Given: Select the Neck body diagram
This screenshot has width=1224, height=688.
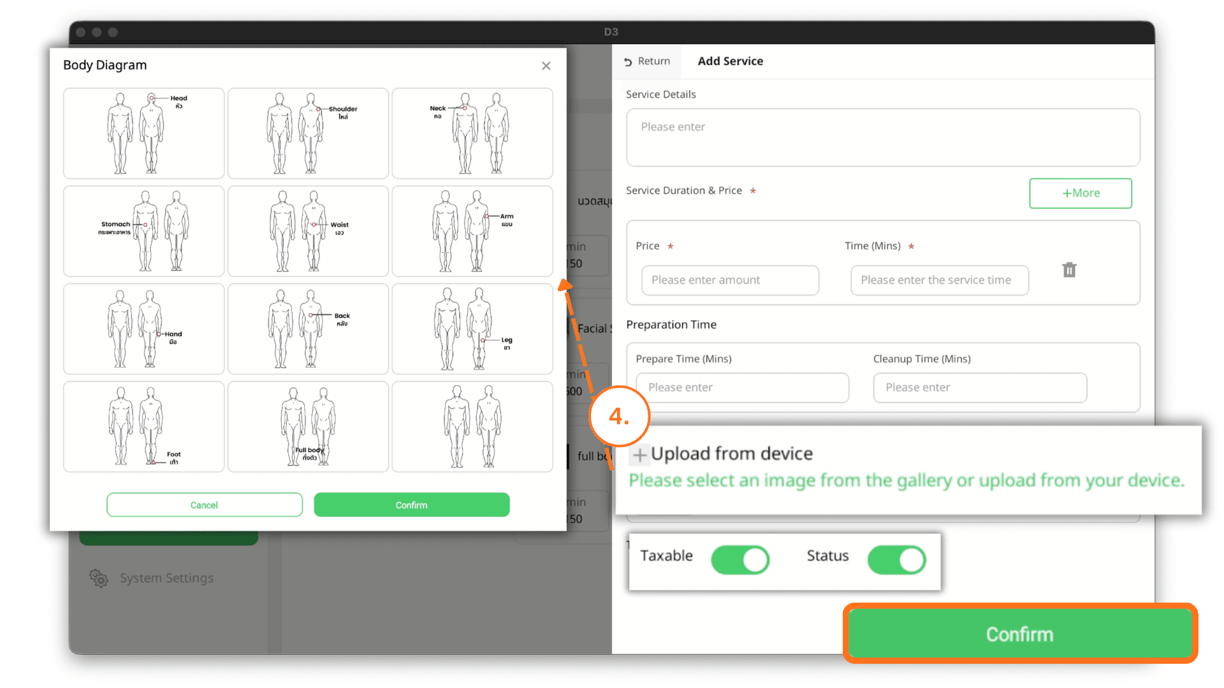Looking at the screenshot, I should pos(472,133).
